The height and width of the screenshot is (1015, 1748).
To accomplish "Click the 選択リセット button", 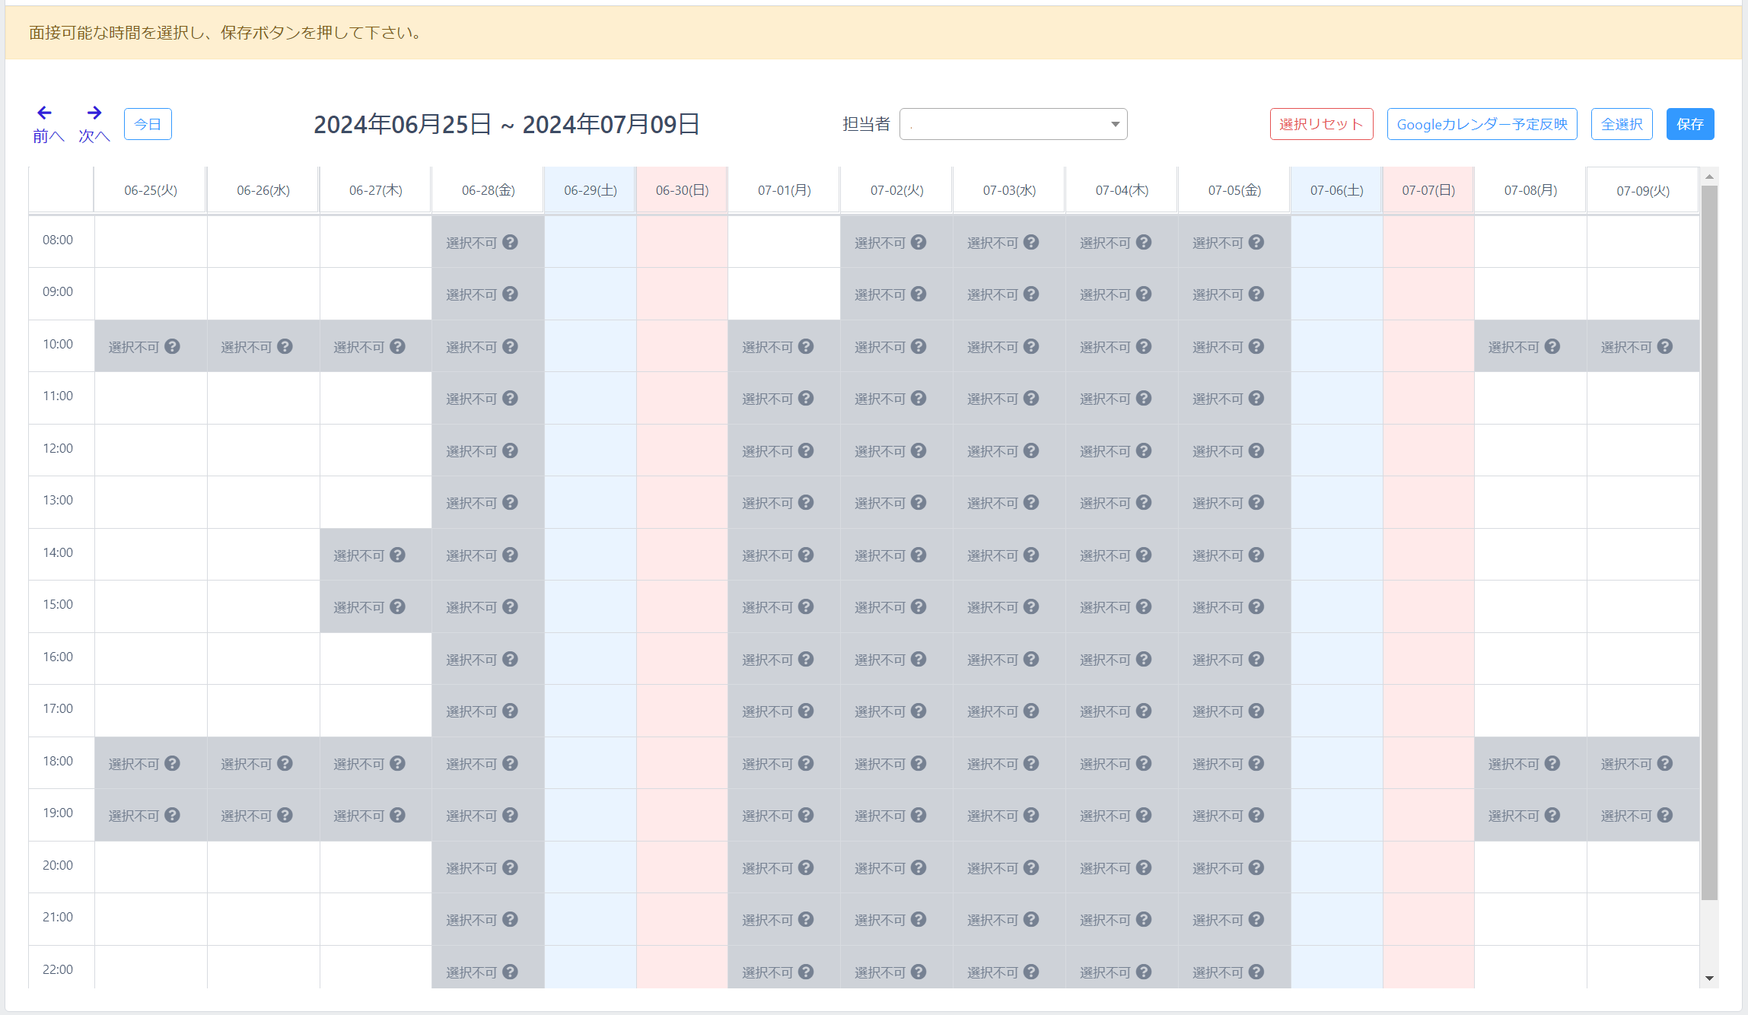I will 1321,124.
